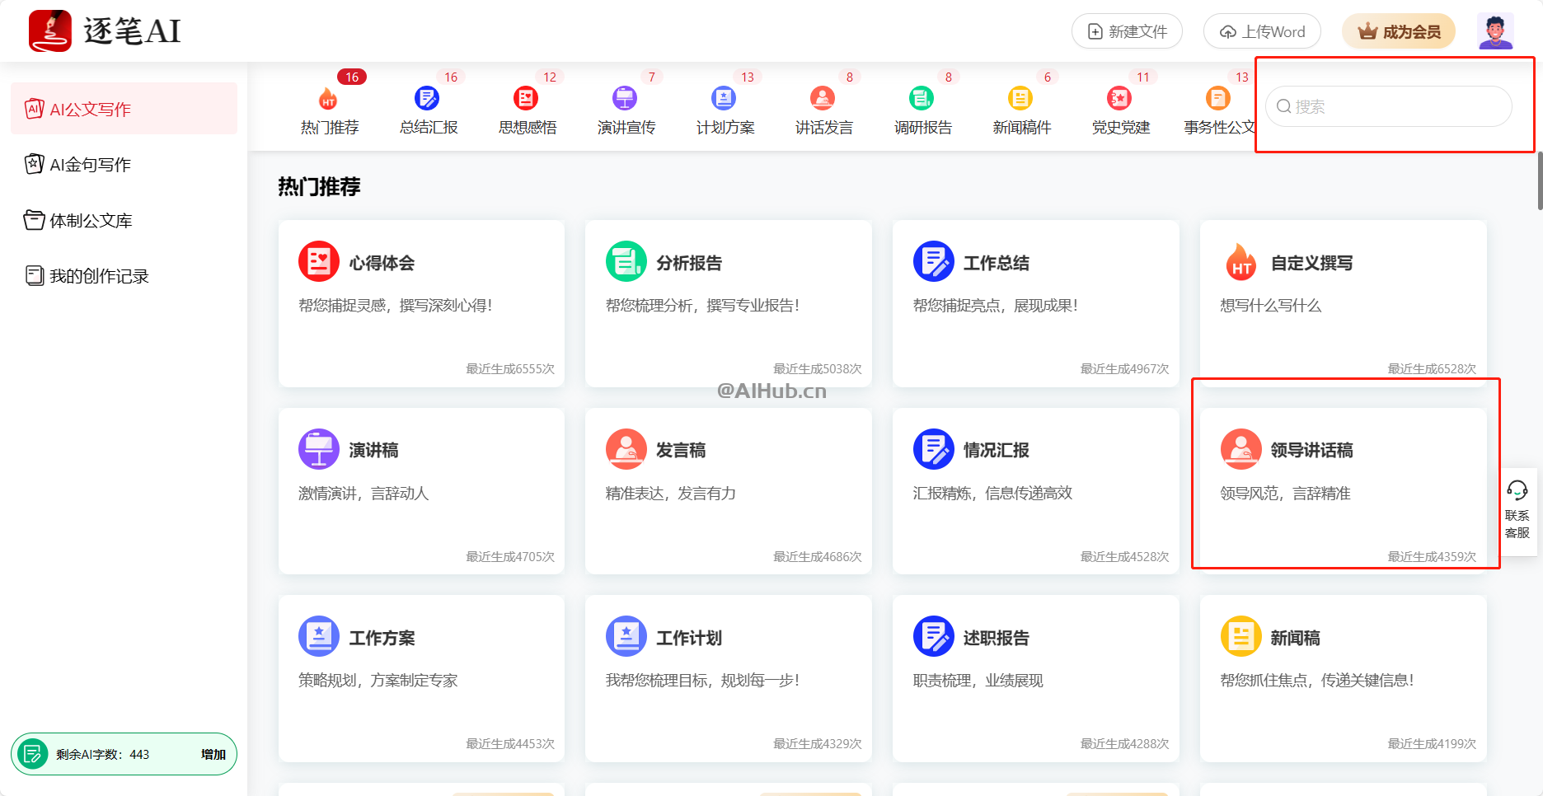Click the magnifier icon in search box
This screenshot has height=796, width=1543.
pos(1283,106)
